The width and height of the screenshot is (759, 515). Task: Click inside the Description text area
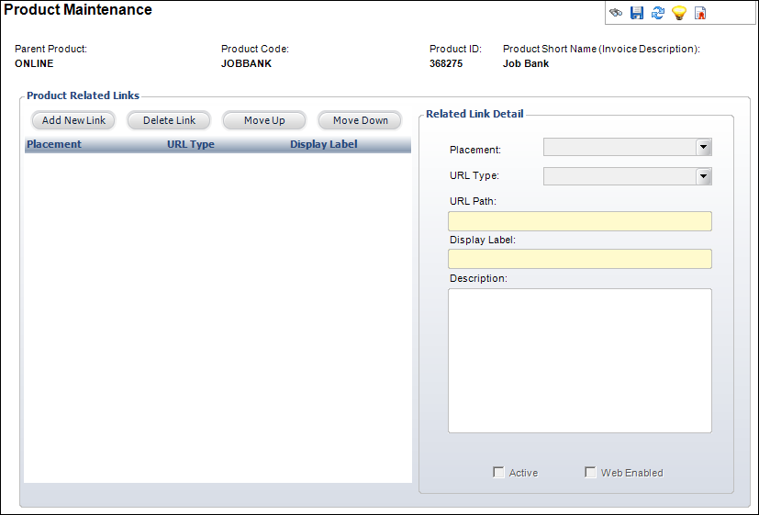(580, 361)
